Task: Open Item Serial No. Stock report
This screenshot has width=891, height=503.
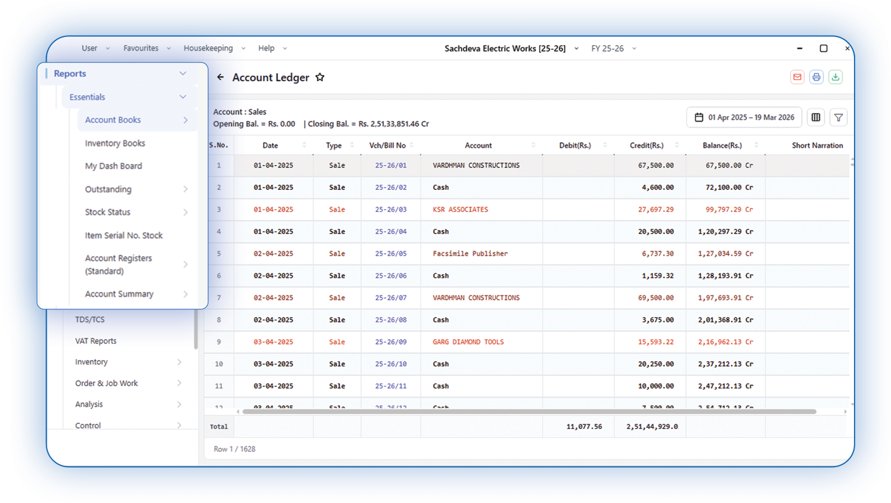Action: (124, 236)
